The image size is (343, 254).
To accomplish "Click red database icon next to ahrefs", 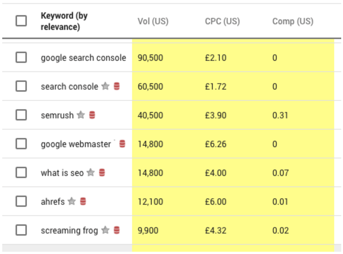I will (x=83, y=201).
